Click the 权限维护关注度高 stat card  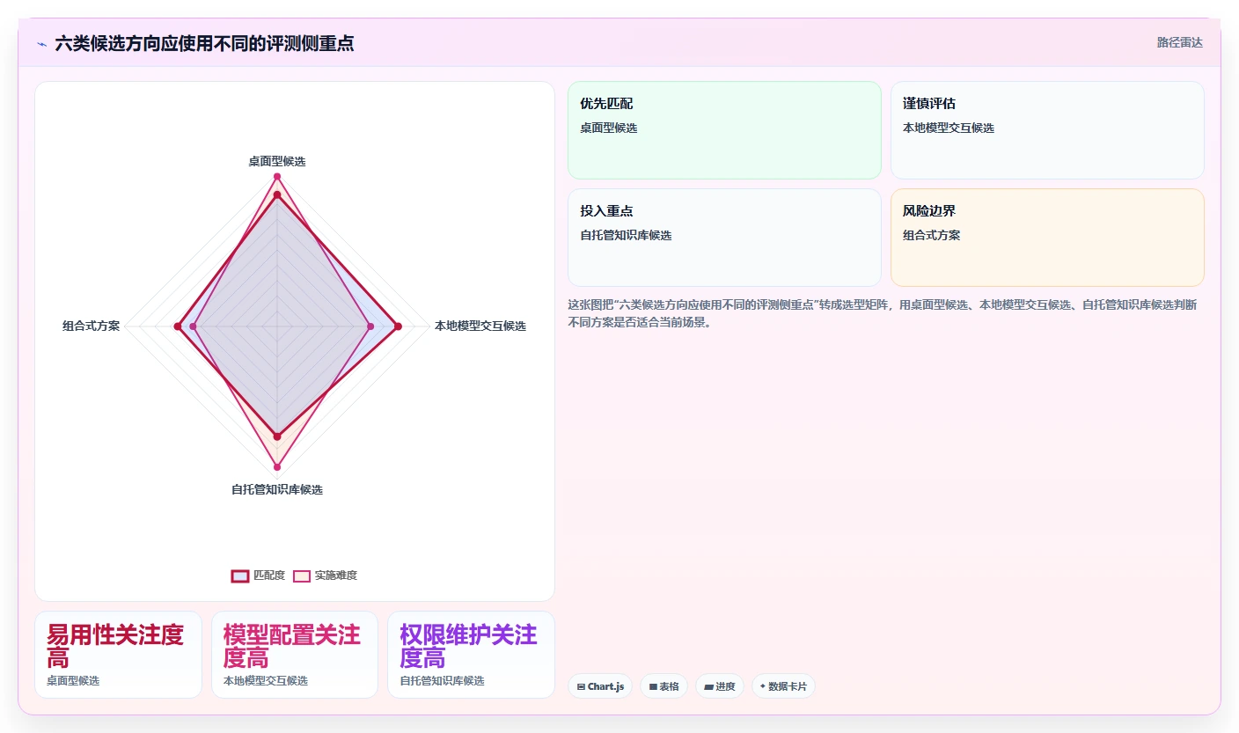tap(471, 655)
